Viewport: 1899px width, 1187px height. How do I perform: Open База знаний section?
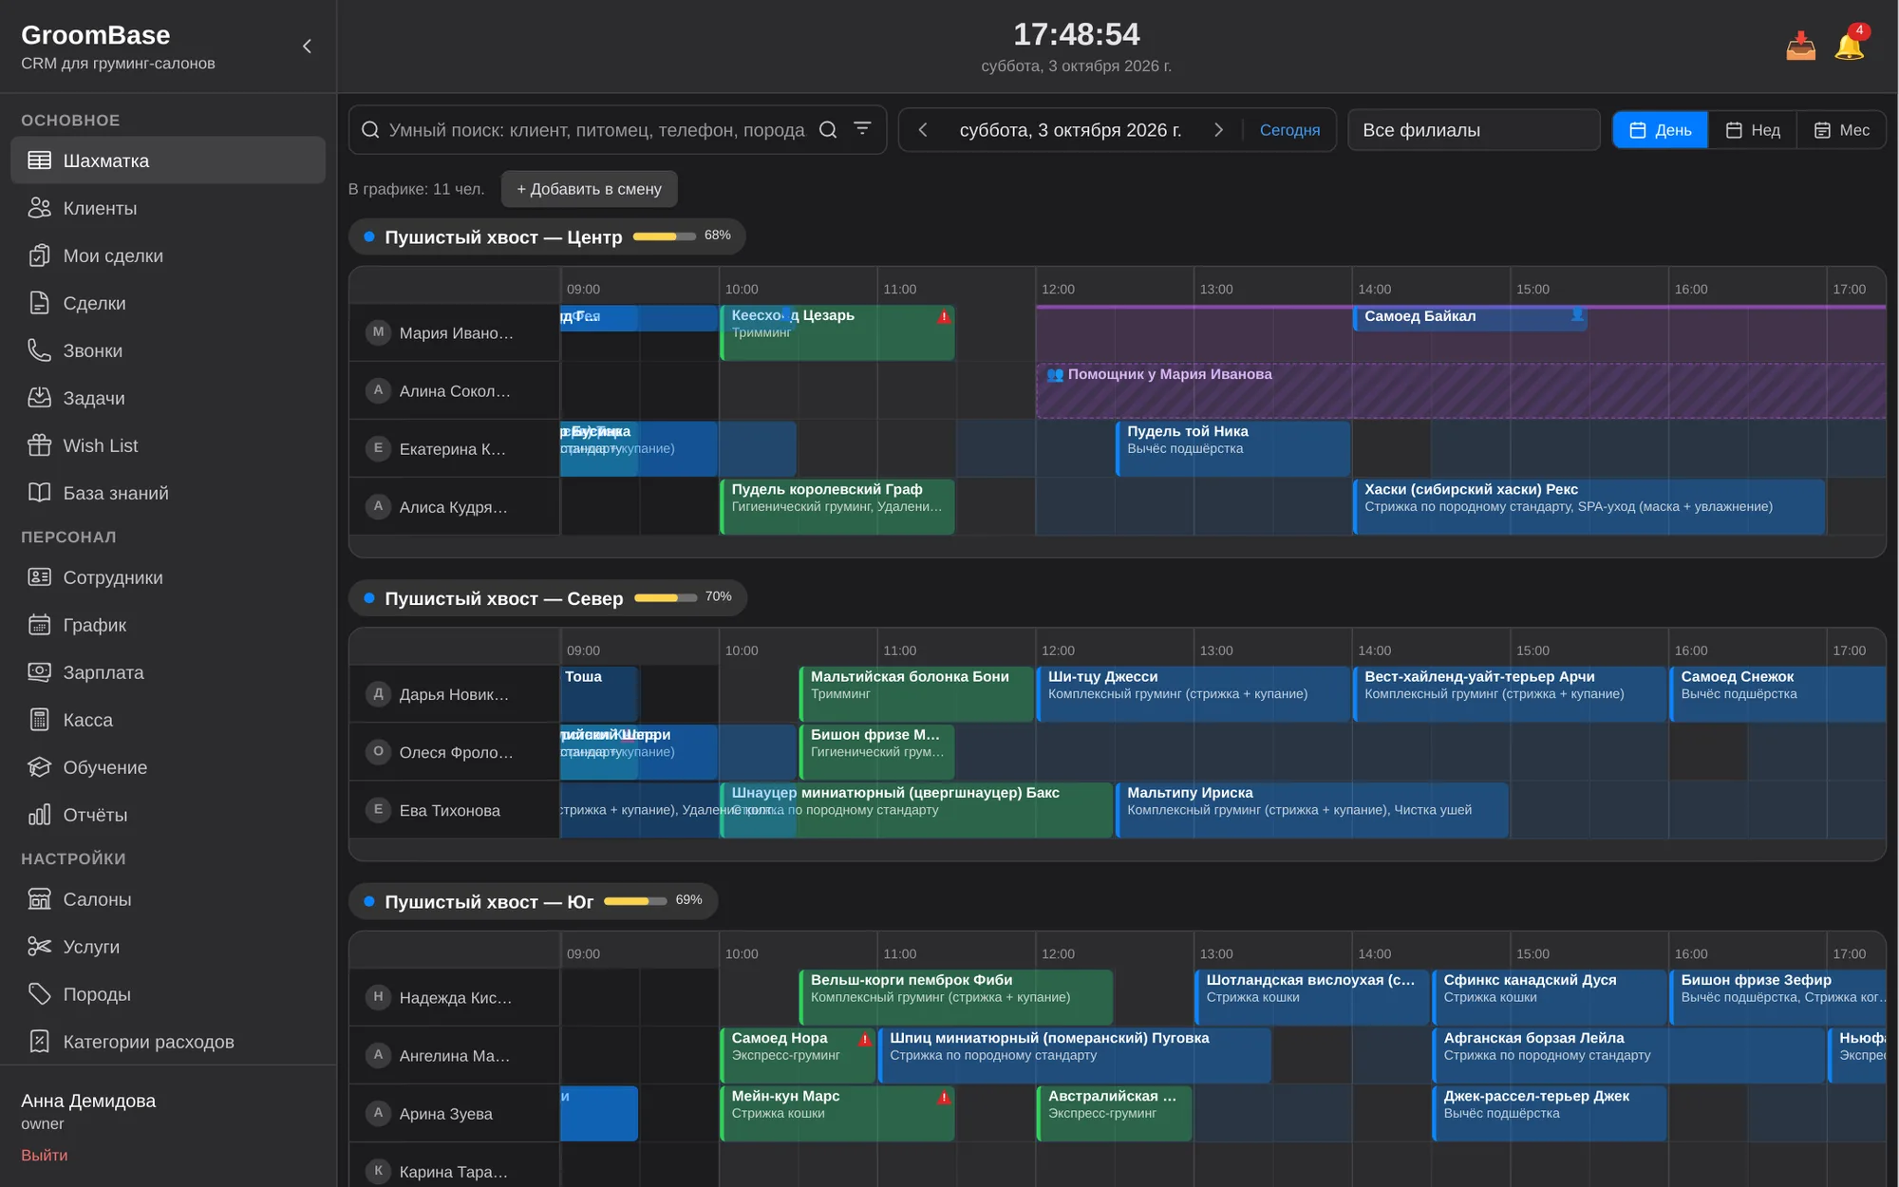pos(168,493)
